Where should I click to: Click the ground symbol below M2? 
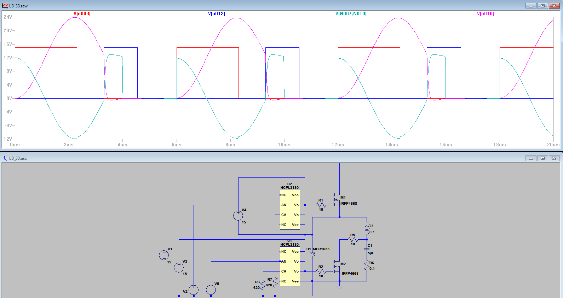[339, 287]
